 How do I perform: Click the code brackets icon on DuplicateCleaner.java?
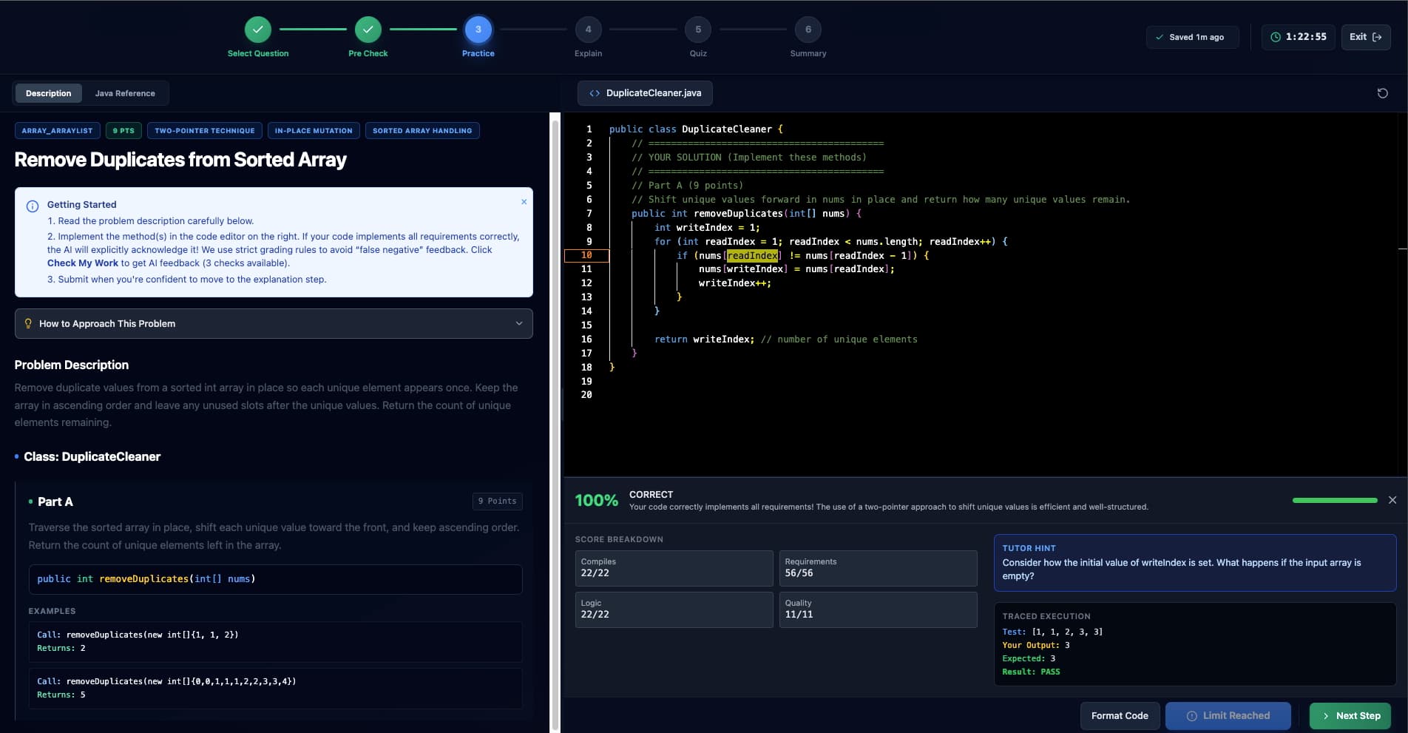click(x=595, y=92)
